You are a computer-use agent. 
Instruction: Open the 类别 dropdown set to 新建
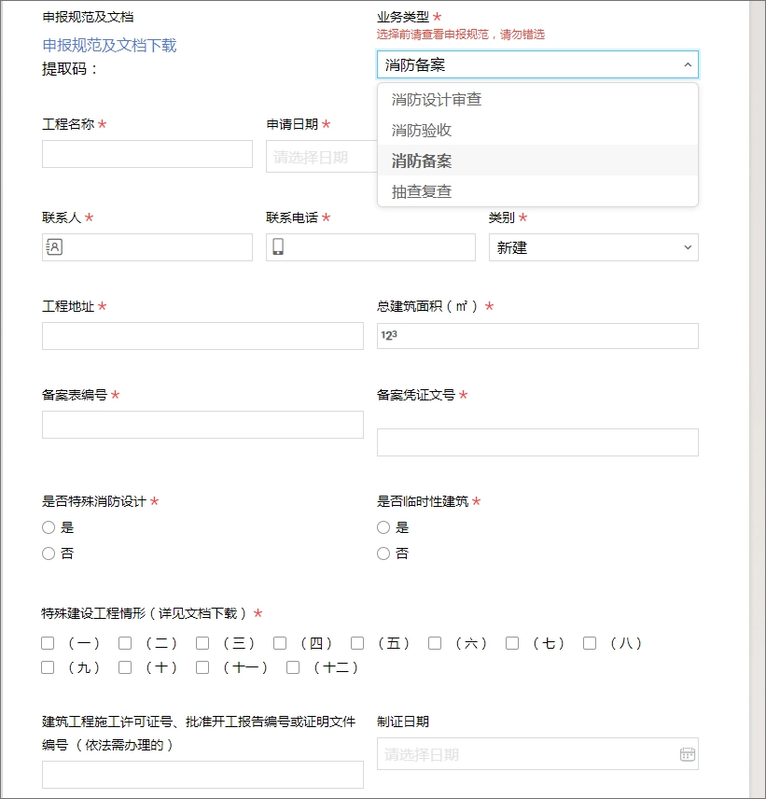593,247
